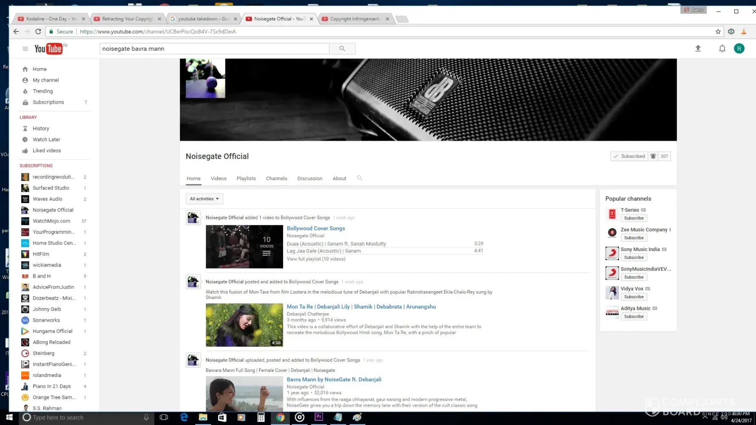Bookmark this page with star icon
Image resolution: width=756 pixels, height=425 pixels.
click(x=718, y=31)
